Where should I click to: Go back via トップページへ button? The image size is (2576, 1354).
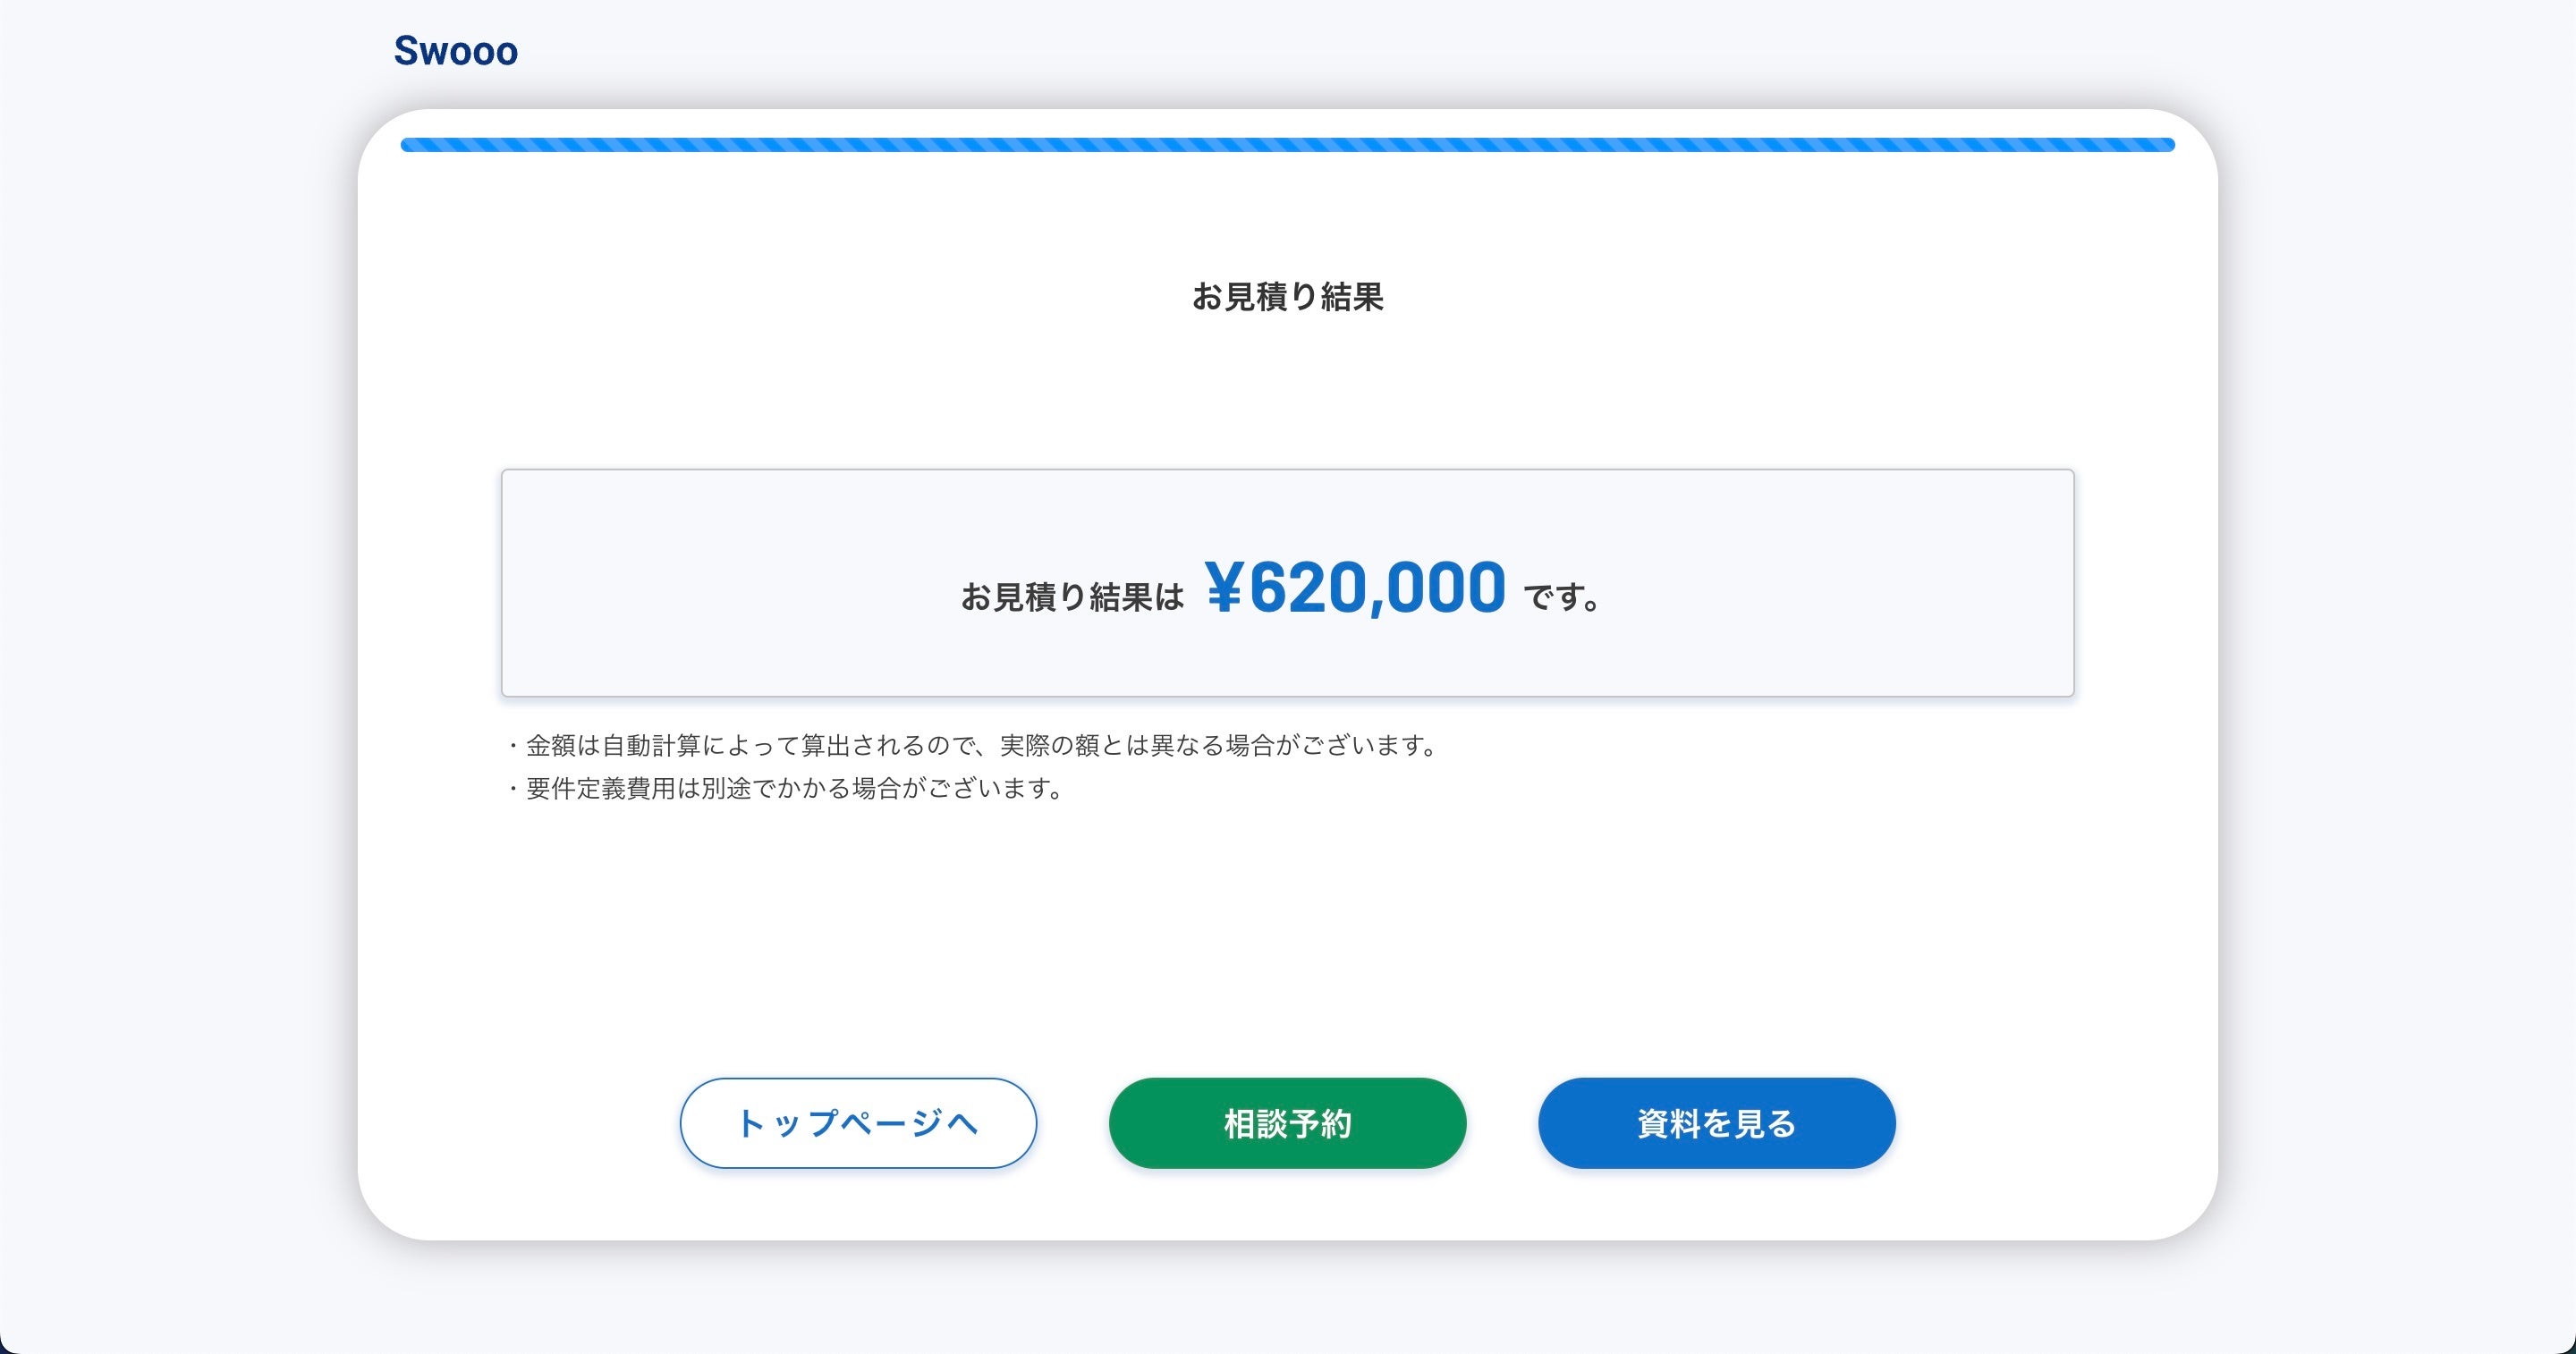pyautogui.click(x=858, y=1123)
